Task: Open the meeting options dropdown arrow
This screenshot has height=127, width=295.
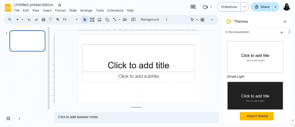Action: (211, 7)
